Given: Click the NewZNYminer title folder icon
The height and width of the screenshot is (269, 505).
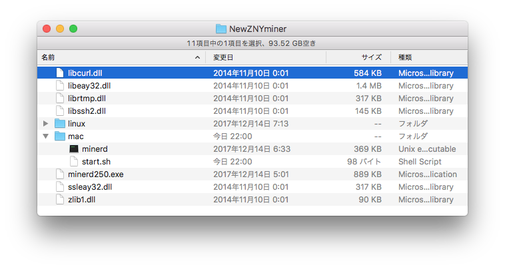Looking at the screenshot, I should (221, 29).
